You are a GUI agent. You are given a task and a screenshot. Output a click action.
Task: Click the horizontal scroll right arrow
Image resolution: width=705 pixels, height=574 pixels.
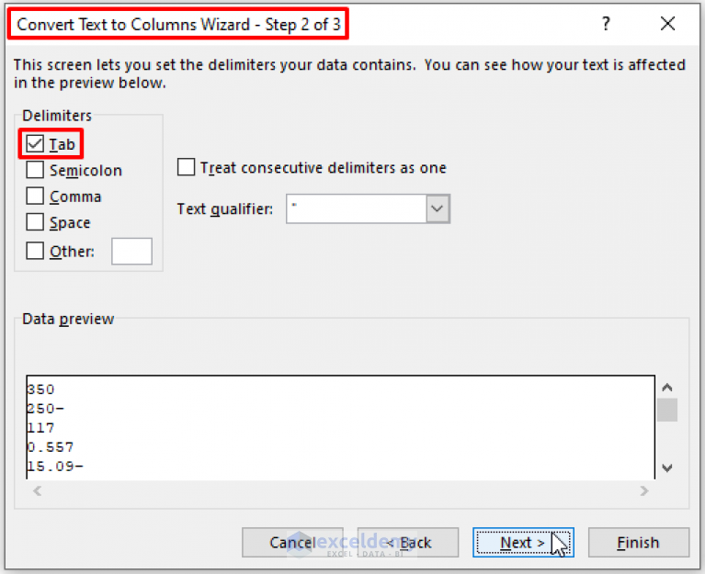[x=644, y=491]
